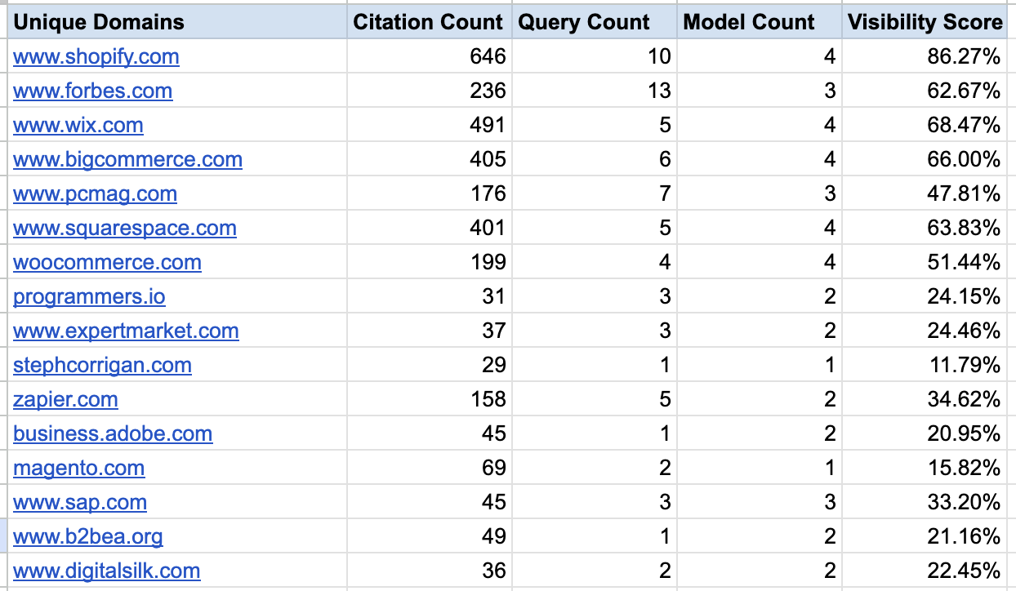Click the Visibility Score column header
This screenshot has width=1016, height=591.
pos(925,22)
